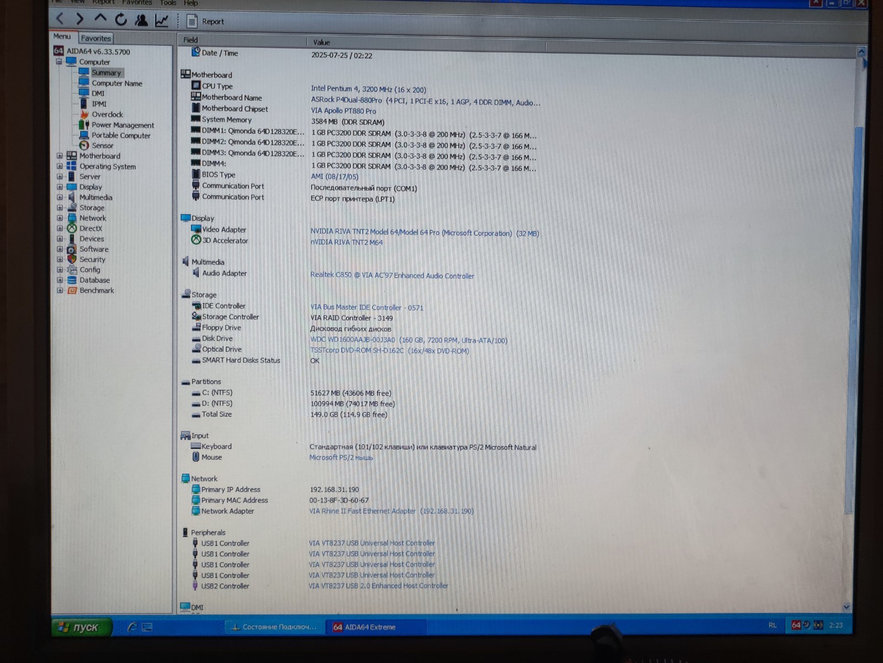Refresh the page with the Refresh icon

click(120, 20)
